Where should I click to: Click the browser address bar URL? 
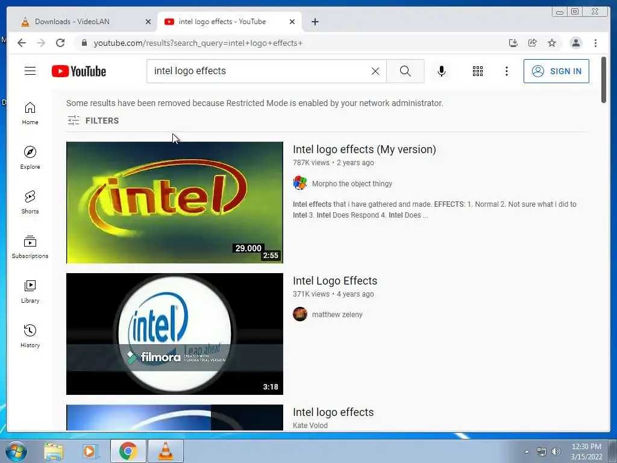[x=198, y=43]
